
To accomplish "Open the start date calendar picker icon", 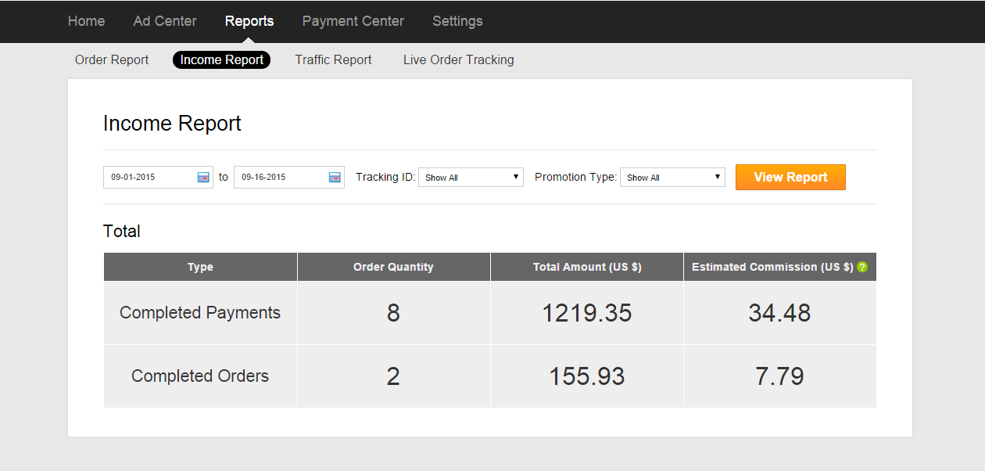I will point(203,178).
